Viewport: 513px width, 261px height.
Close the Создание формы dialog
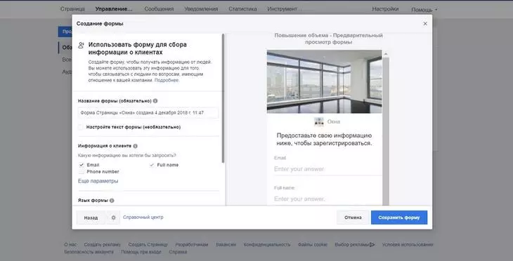tap(425, 24)
